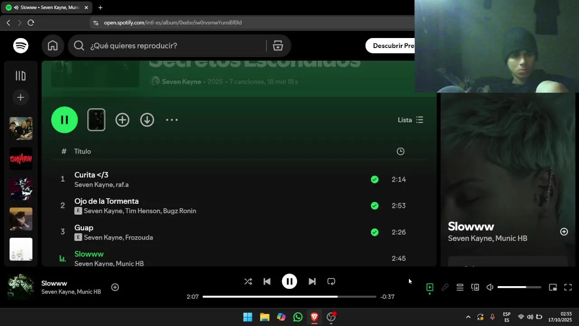Pause playback in the bottom player bar
Screen dimensions: 579x326
[x=289, y=282]
